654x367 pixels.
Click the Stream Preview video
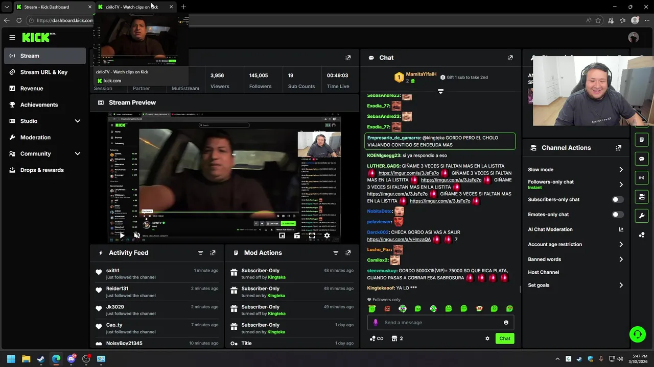pos(224,178)
